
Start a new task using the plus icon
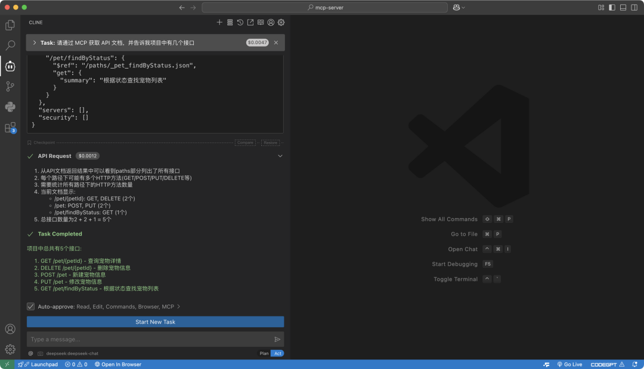(x=219, y=22)
